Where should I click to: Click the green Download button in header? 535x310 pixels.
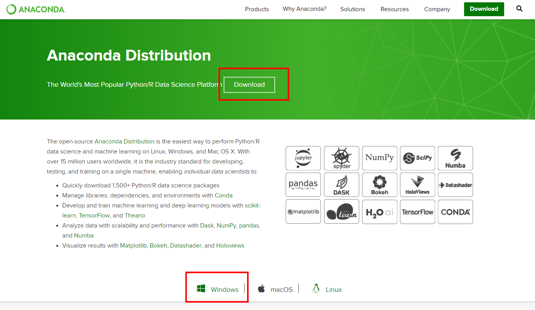pyautogui.click(x=484, y=9)
